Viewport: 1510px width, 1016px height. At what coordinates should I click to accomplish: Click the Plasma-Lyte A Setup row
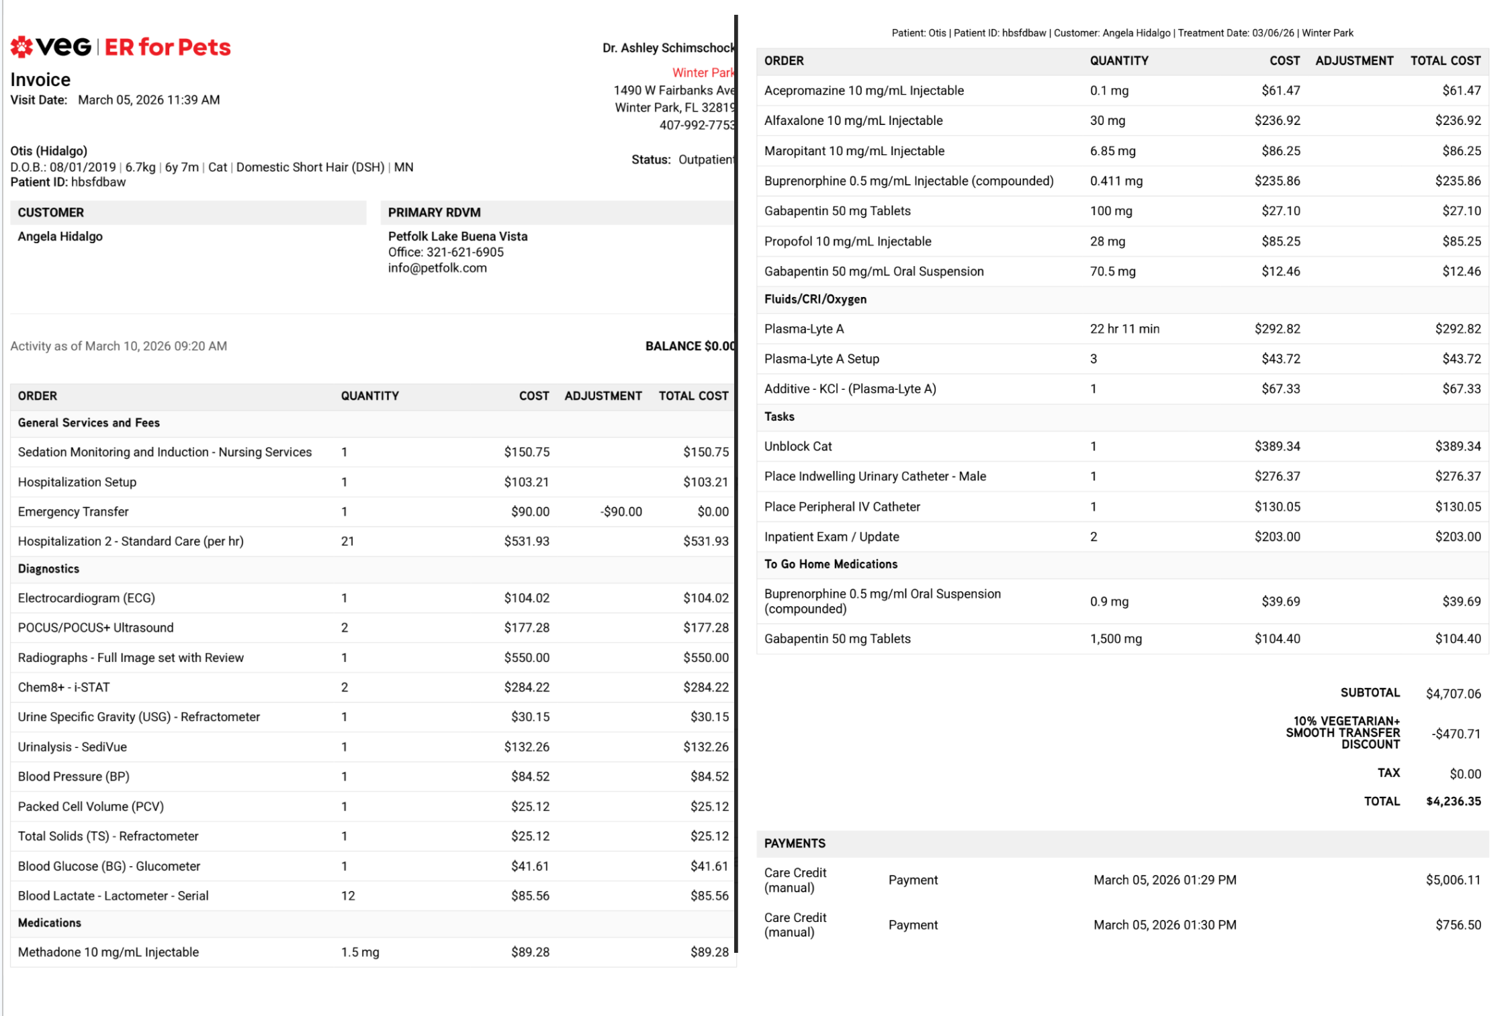pos(821,359)
